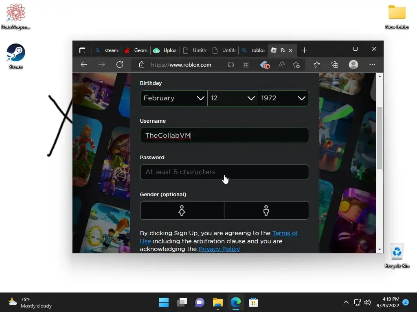Add this page to favorites

tap(296, 65)
